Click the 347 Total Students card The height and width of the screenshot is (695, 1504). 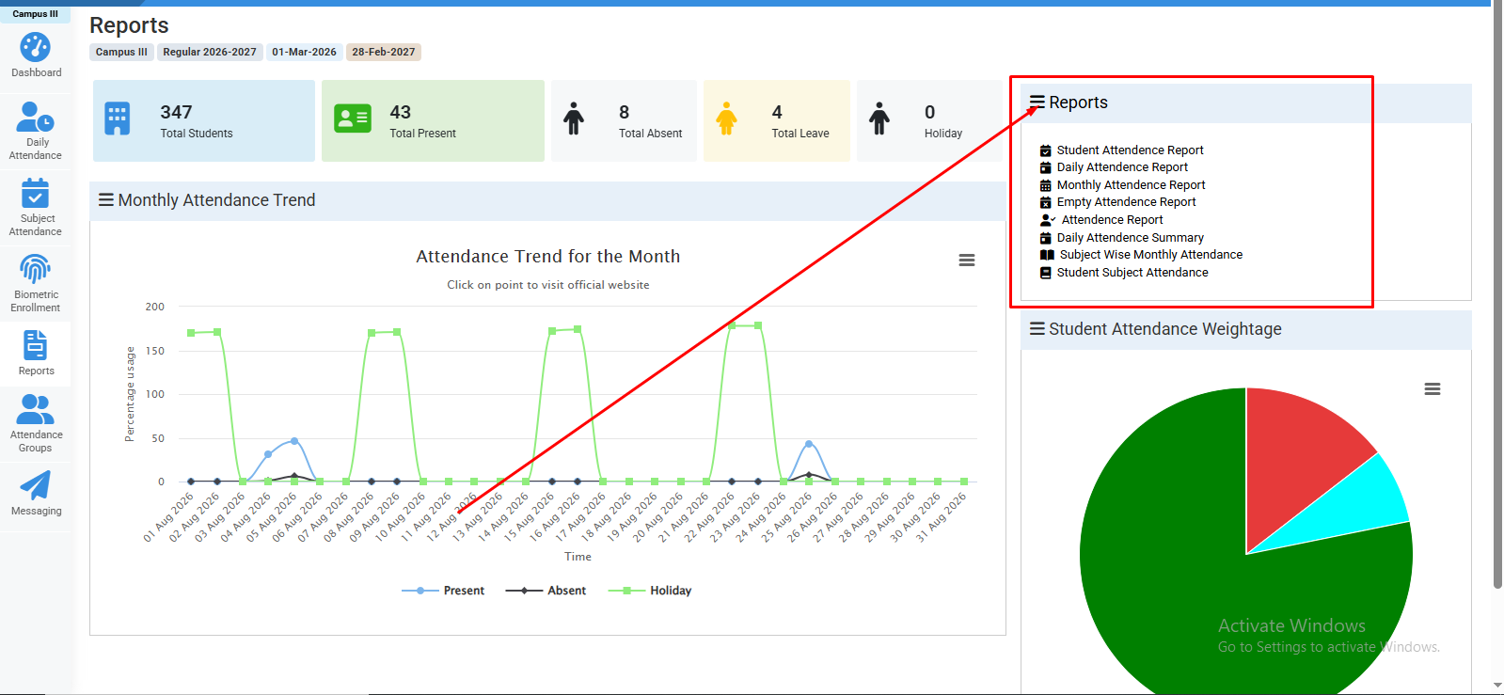point(204,120)
